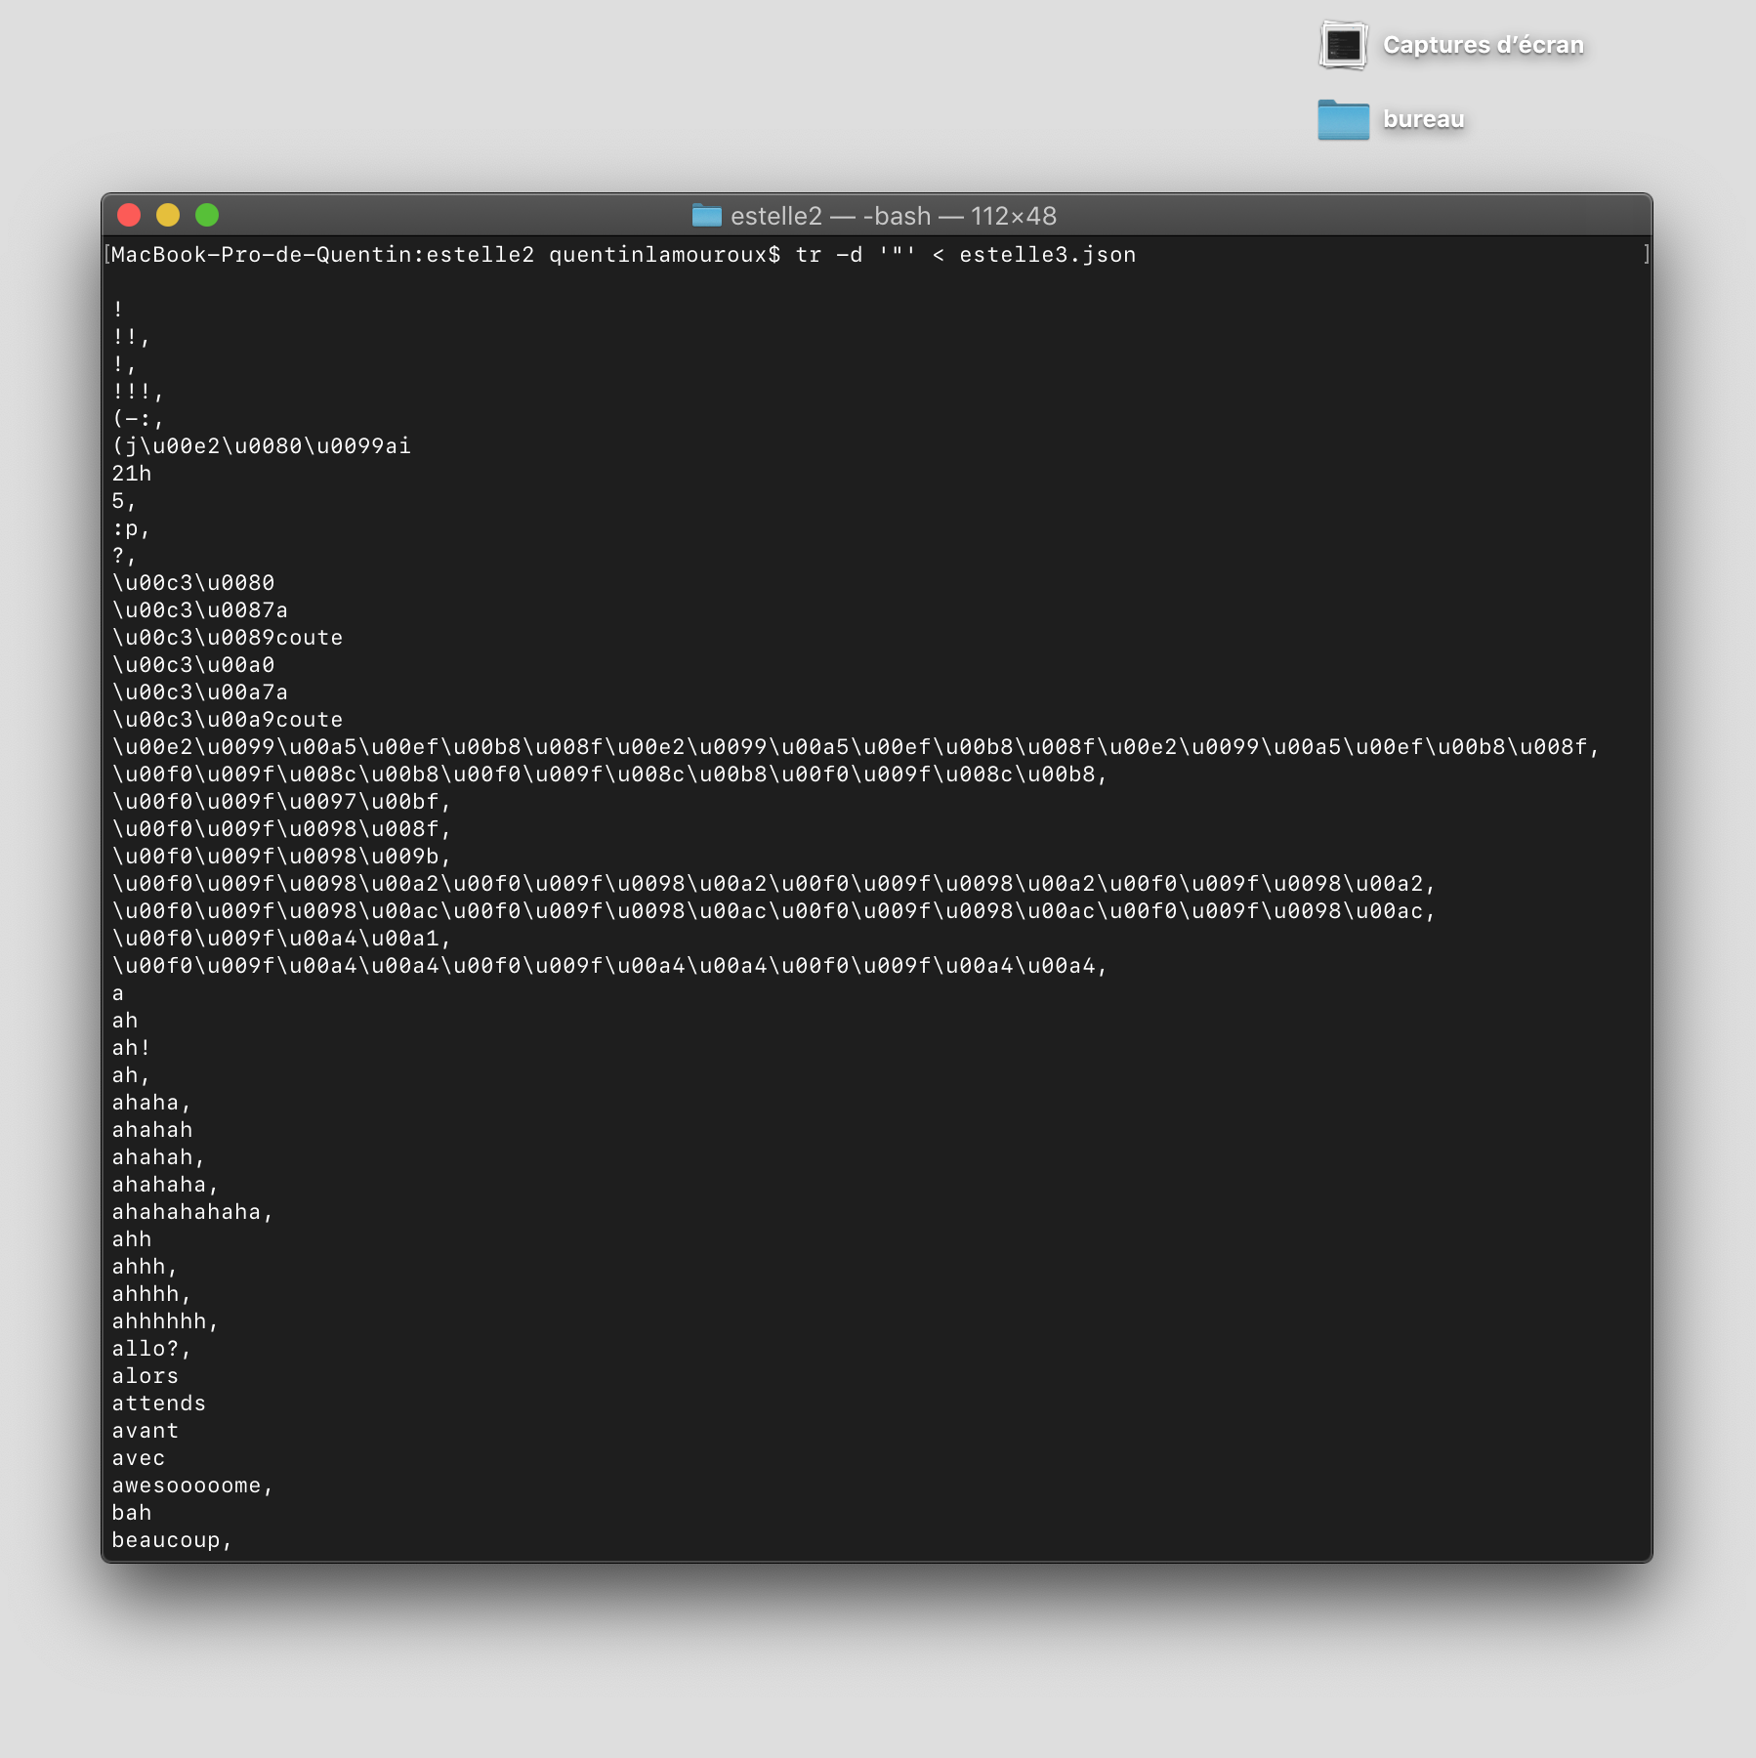Click the output line 'avant'
Image resolution: width=1756 pixels, height=1758 pixels.
[x=146, y=1431]
